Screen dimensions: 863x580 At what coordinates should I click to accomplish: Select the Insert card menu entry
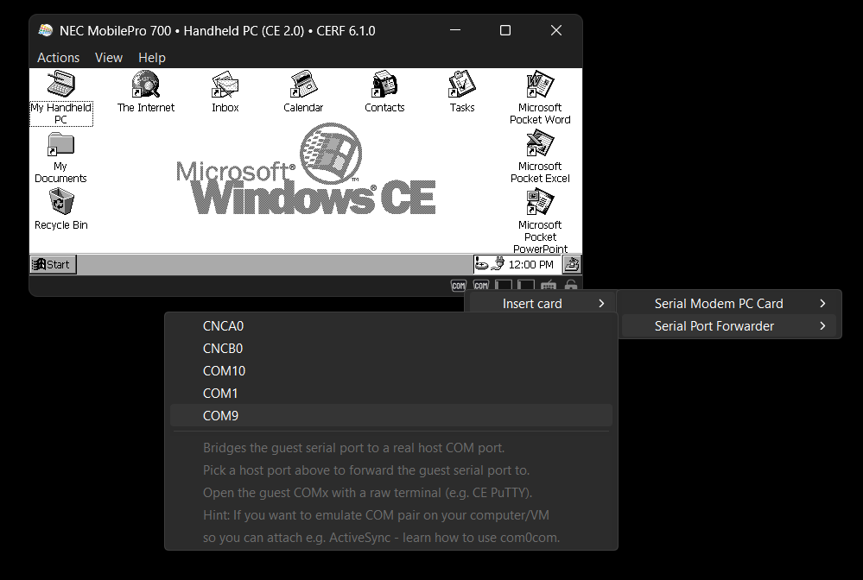pyautogui.click(x=541, y=304)
